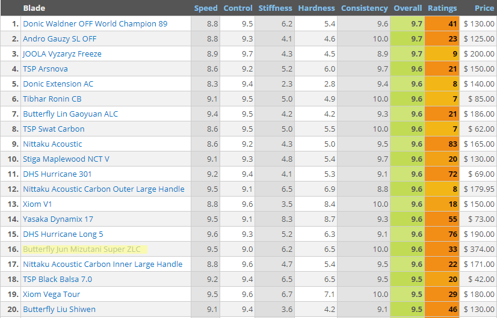Open highlighted Butterfly Jun Mizutani Super ZLC
This screenshot has width=497, height=318.
coord(82,249)
